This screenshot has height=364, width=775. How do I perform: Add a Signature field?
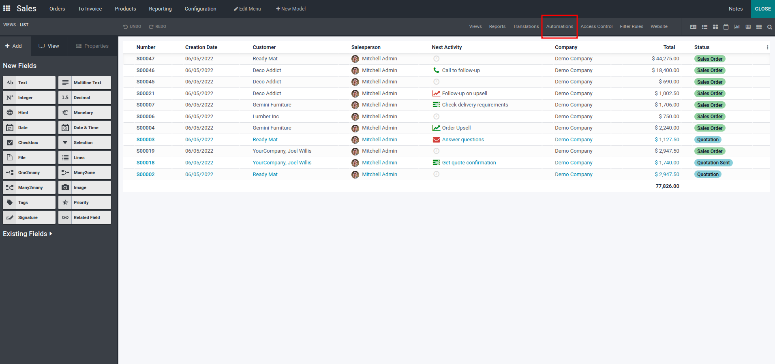click(29, 217)
